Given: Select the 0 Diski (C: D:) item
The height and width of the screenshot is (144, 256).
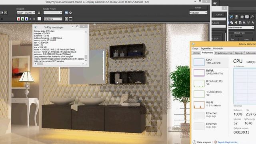Looking at the screenshot, I should click(x=210, y=83).
